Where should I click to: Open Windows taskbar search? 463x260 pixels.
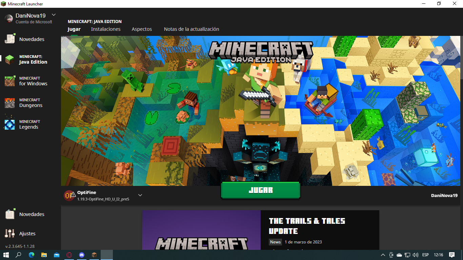19,255
